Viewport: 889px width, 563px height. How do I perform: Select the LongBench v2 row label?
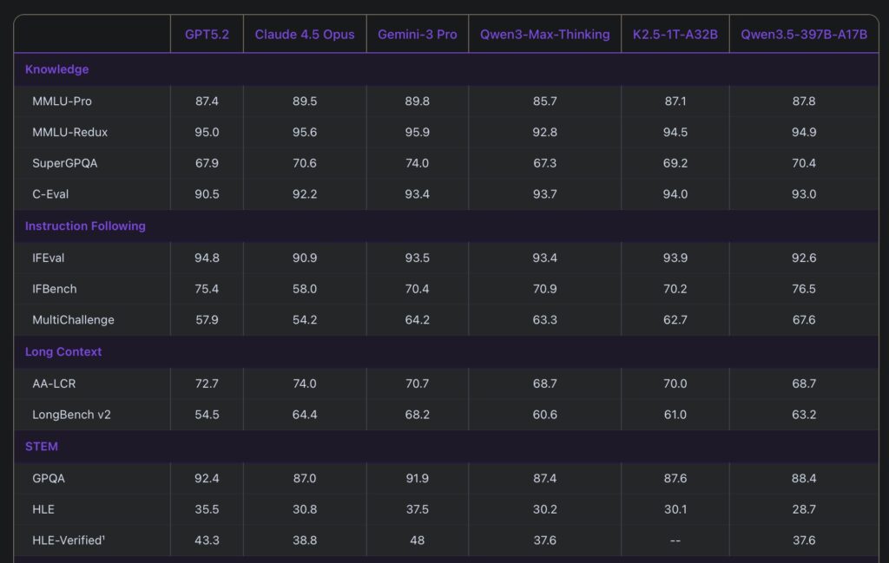point(71,415)
